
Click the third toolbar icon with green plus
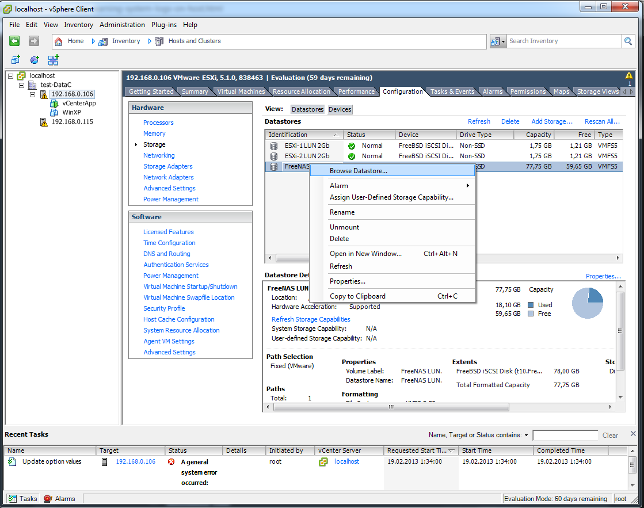point(54,60)
